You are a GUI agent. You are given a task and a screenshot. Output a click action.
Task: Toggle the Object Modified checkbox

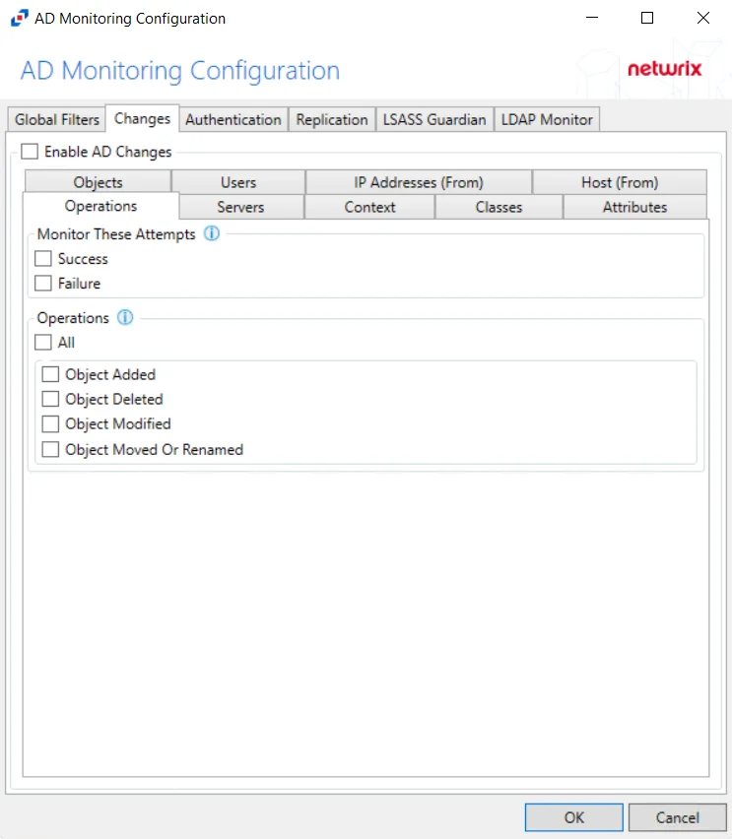(50, 423)
